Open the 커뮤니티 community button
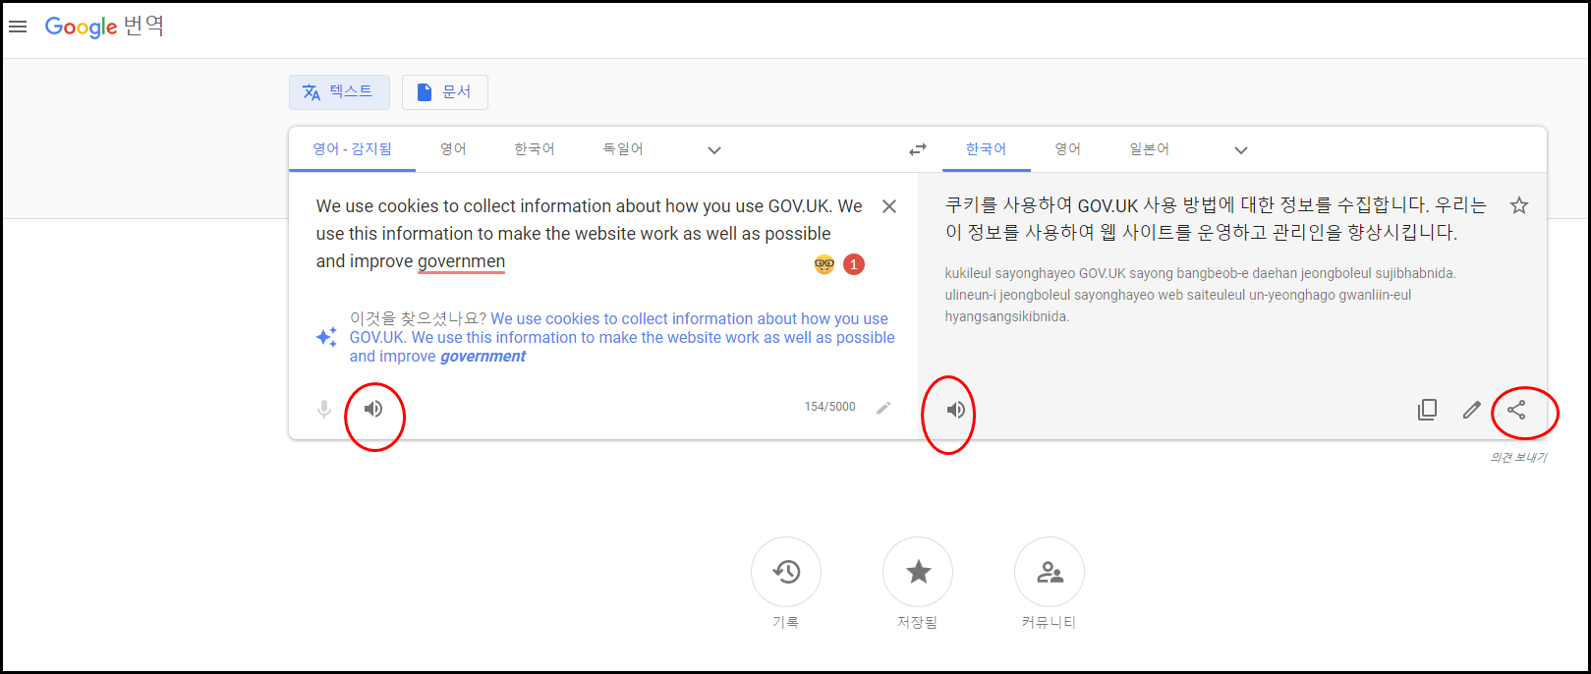Viewport: 1591px width, 674px height. 1050,572
